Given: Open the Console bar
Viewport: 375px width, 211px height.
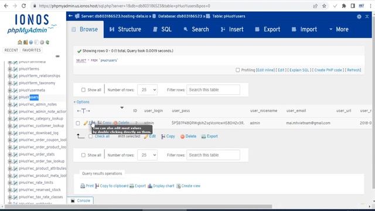Looking at the screenshot, I should 80,200.
